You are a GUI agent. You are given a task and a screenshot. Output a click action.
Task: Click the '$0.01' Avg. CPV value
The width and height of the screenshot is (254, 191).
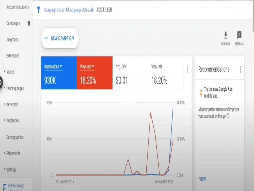point(122,80)
